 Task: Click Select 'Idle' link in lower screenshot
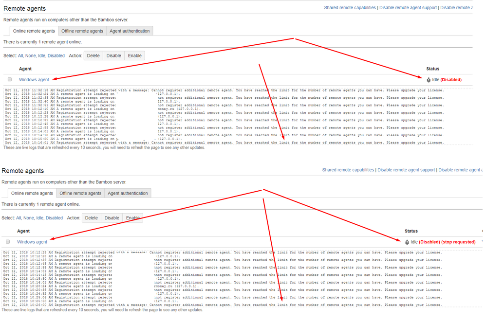(40, 218)
